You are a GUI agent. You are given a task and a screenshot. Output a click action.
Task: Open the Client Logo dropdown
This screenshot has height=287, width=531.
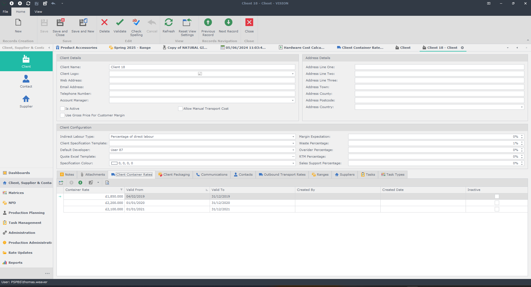[x=293, y=74]
